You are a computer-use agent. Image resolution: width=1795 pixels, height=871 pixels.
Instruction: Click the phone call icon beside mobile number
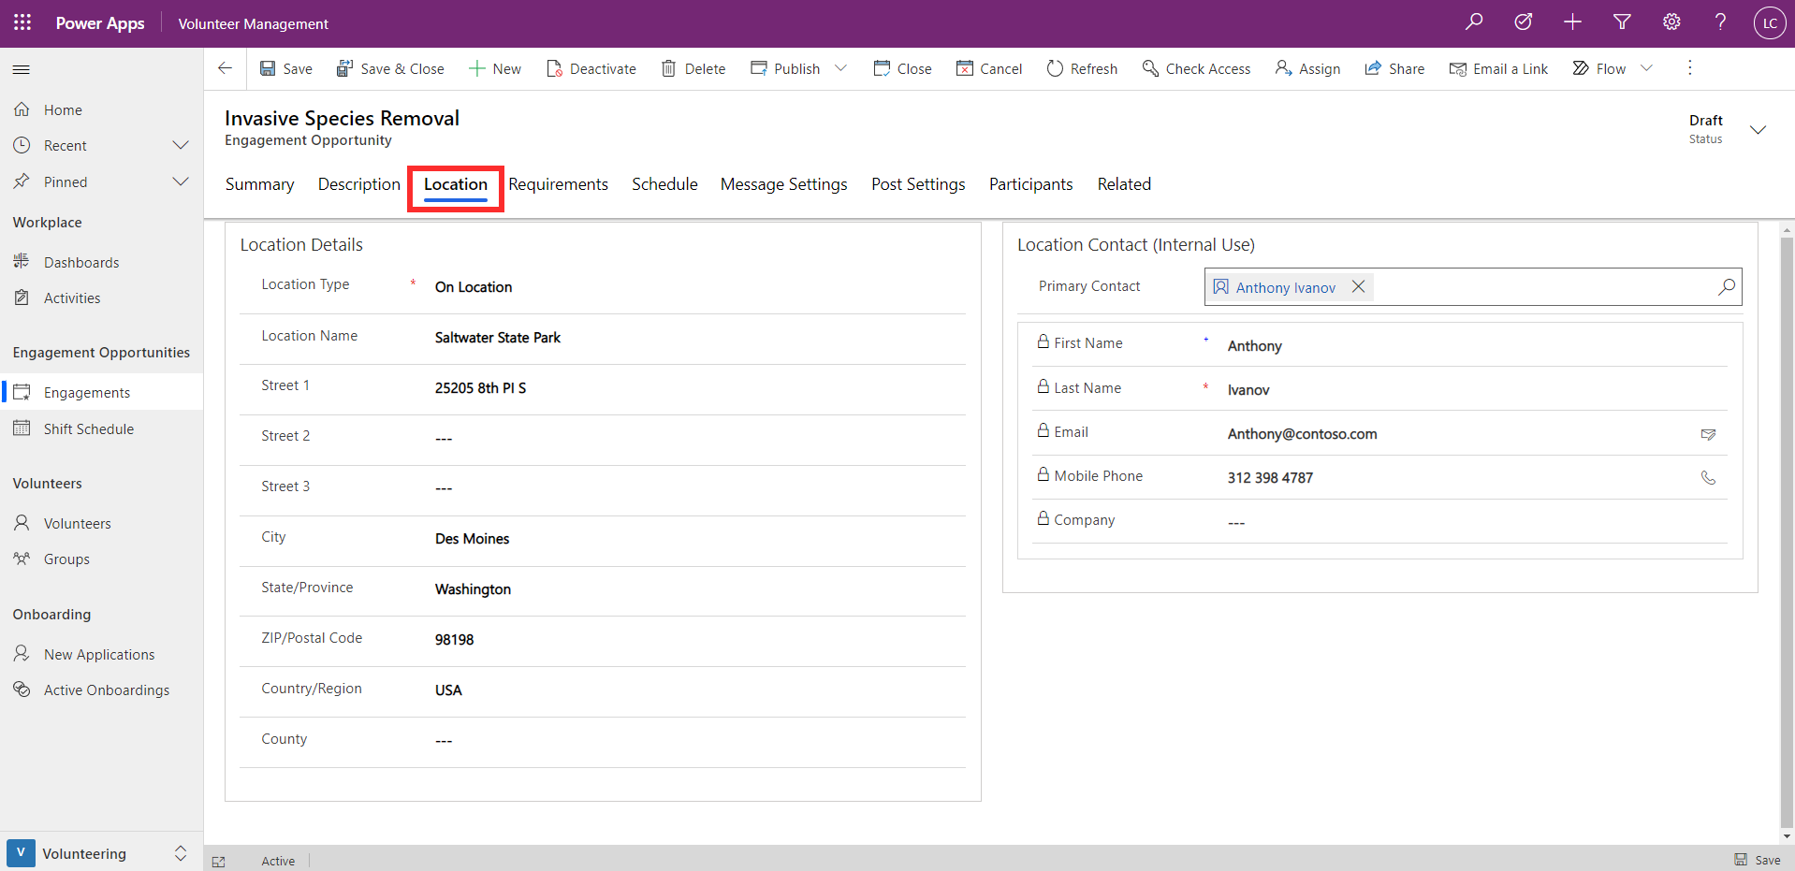click(x=1708, y=477)
